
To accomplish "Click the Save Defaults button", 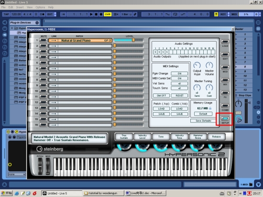I will [x=203, y=121].
